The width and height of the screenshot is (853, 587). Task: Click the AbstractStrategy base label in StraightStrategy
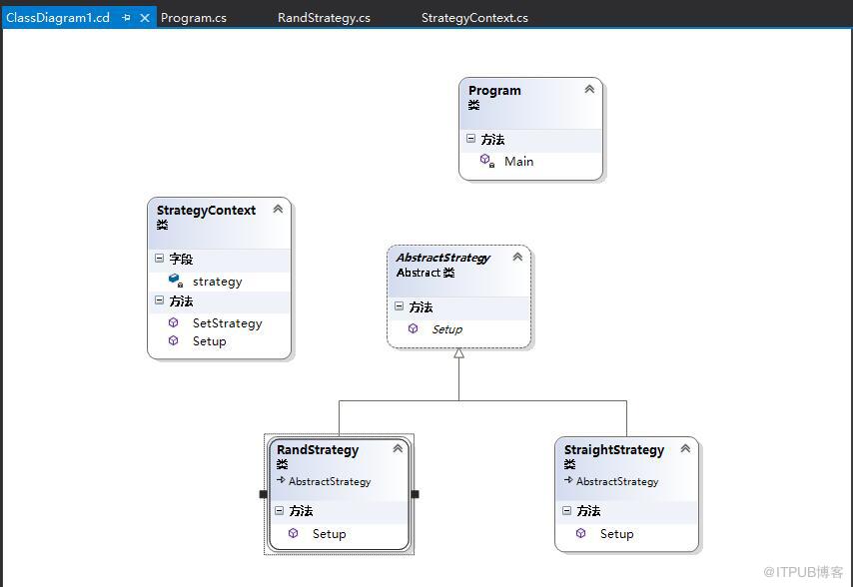[617, 481]
